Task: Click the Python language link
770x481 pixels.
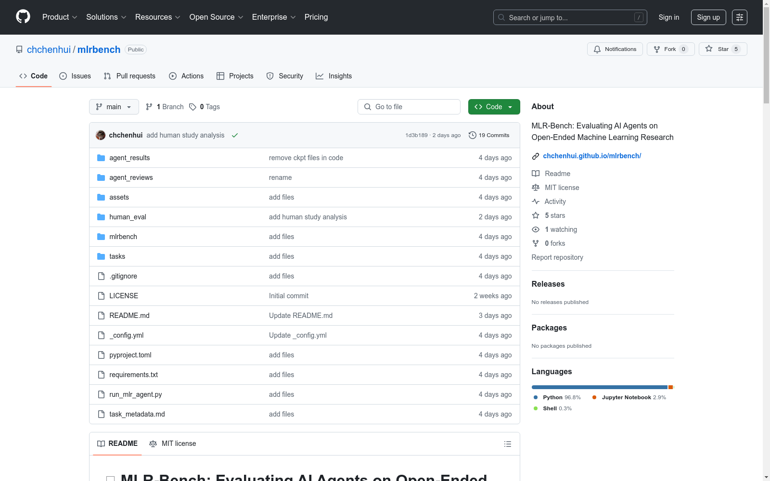Action: [557, 397]
